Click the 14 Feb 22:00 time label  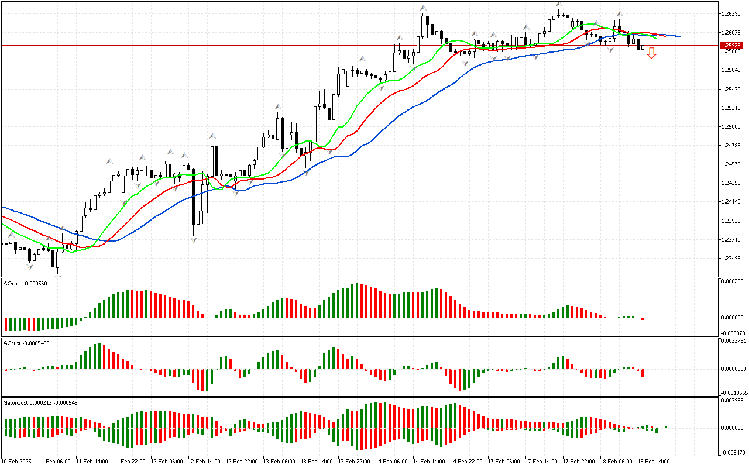pos(466,461)
